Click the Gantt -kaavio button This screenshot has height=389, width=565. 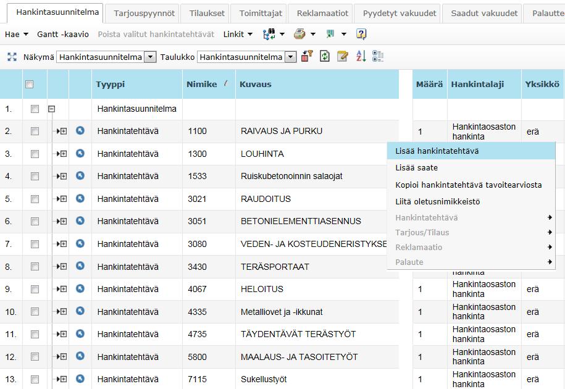click(63, 34)
